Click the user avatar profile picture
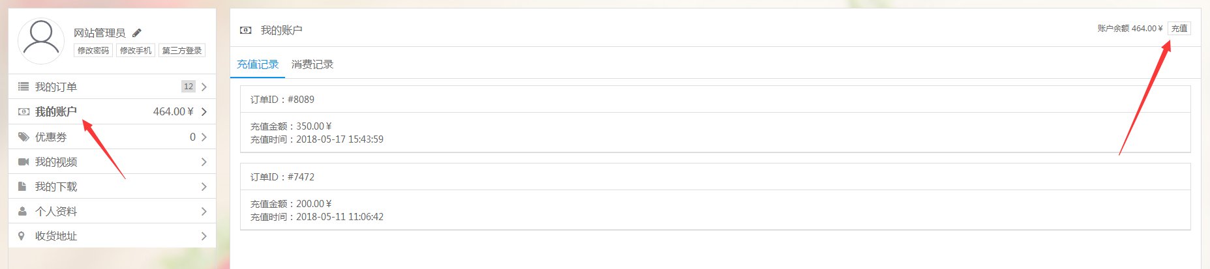The height and width of the screenshot is (269, 1210). [41, 40]
